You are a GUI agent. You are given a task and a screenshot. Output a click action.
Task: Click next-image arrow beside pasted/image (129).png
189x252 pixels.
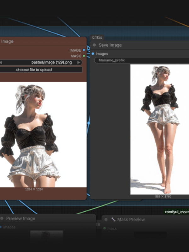[x=79, y=62]
